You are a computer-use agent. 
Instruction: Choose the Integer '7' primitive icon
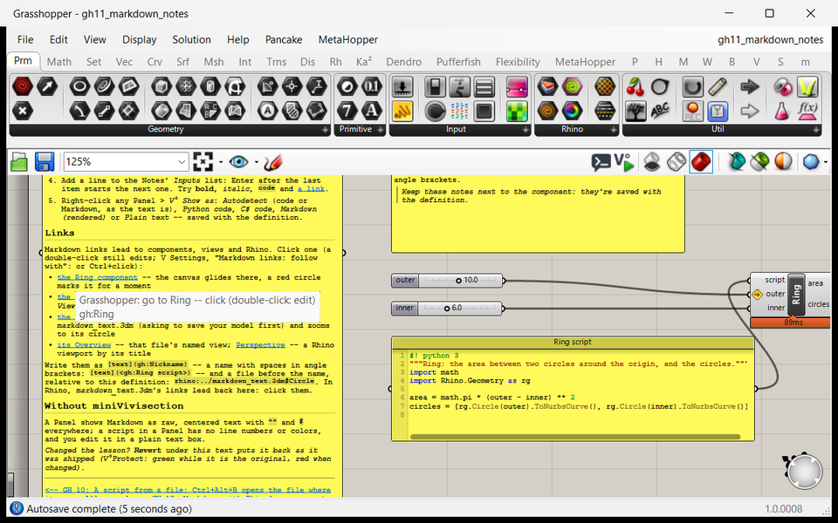pos(347,111)
